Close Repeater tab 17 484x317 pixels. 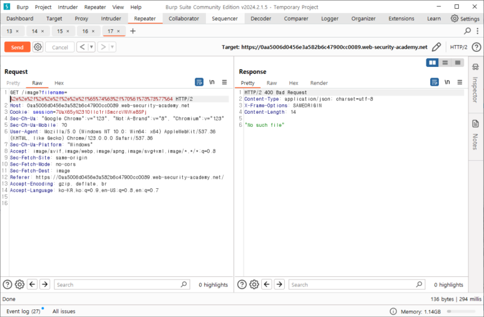pyautogui.click(x=118, y=31)
